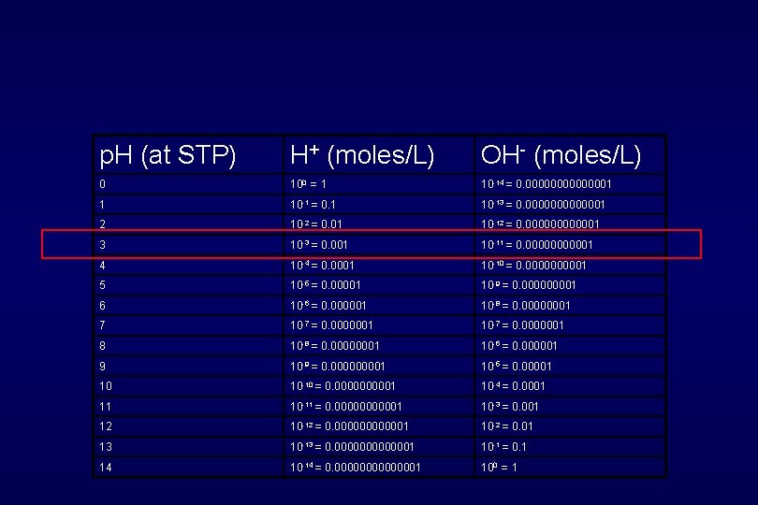Click H+ column value '= 0.01'
758x505 pixels.
click(316, 224)
